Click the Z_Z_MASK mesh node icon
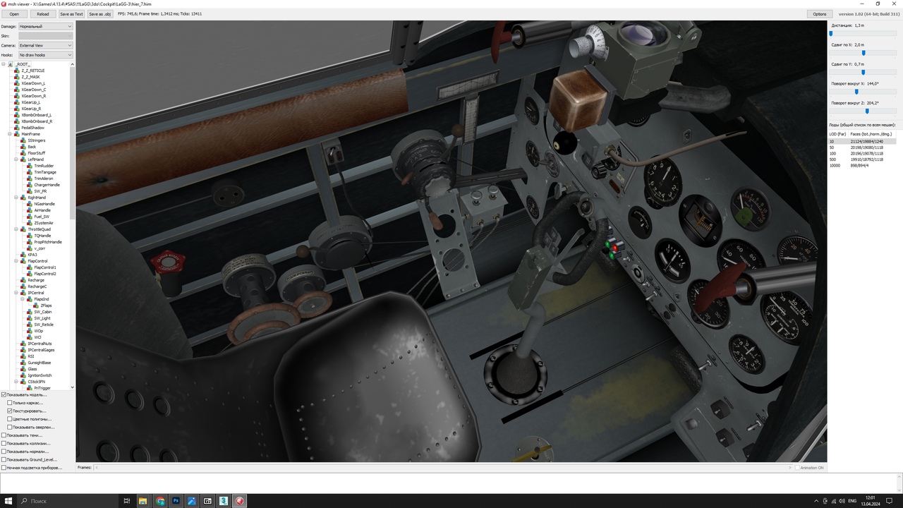Viewport: 903px width, 508px height. point(17,77)
